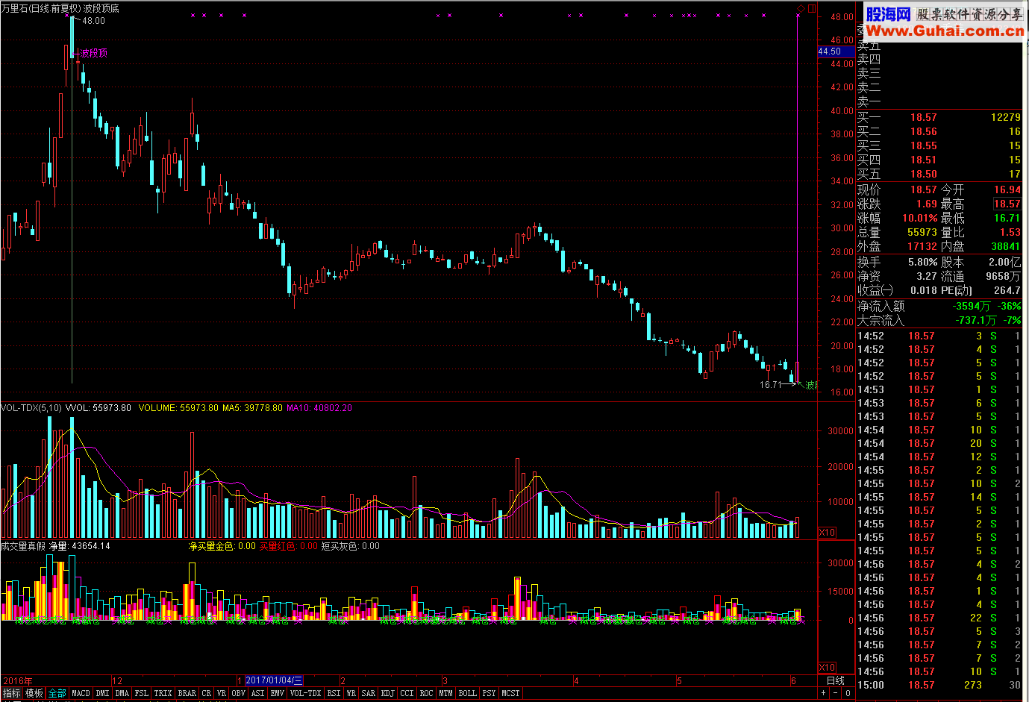Switch to the DMI indicator

103,693
